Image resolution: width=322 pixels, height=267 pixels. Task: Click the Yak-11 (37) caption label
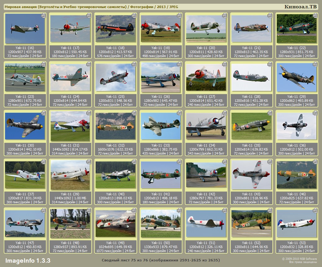(25, 194)
